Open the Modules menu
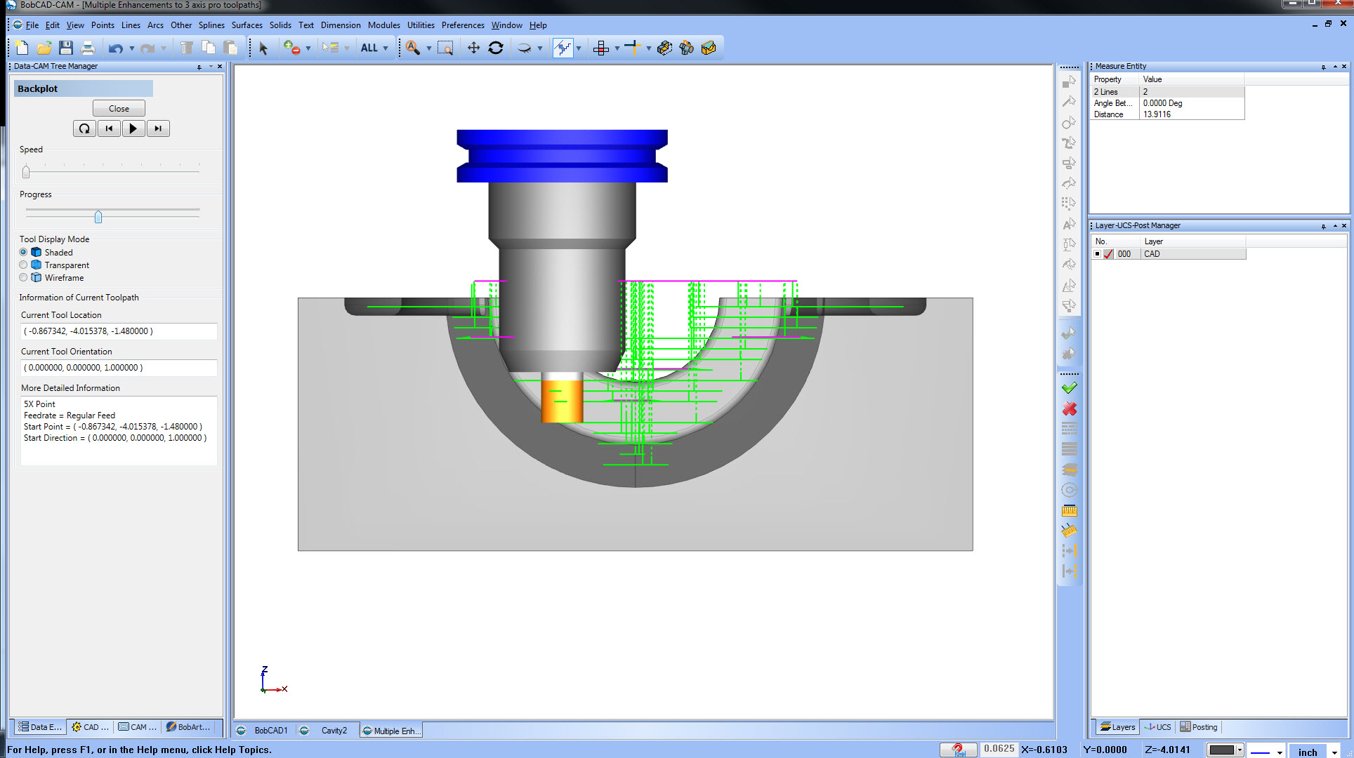The height and width of the screenshot is (758, 1354). pos(384,25)
